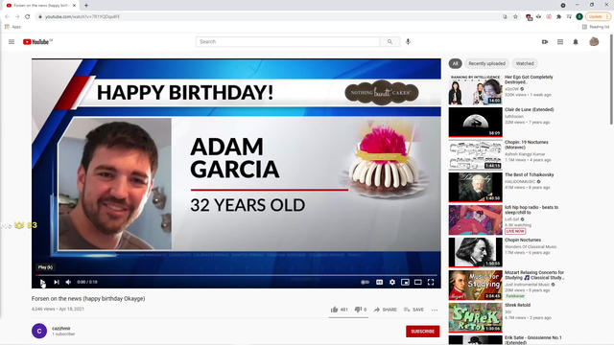Click the Chrome Update button
This screenshot has width=614, height=345.
point(598,17)
